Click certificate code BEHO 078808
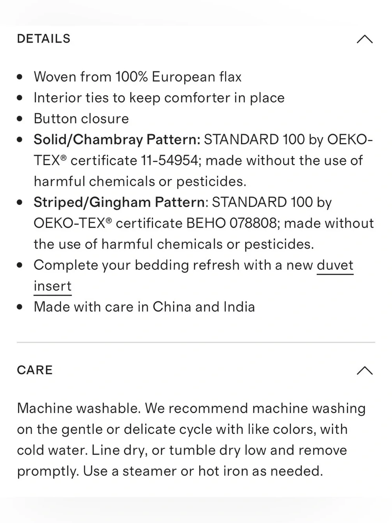 [232, 223]
